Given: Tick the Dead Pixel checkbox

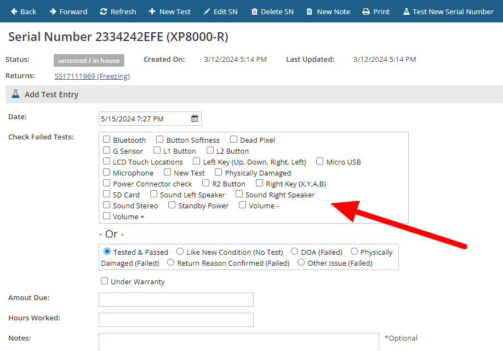Looking at the screenshot, I should [234, 139].
